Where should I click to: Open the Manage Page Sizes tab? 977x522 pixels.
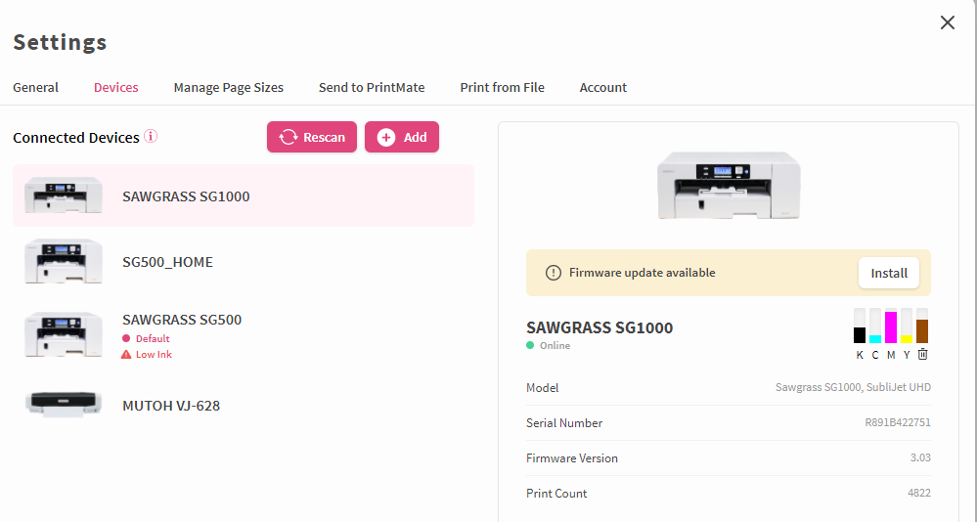(x=229, y=87)
